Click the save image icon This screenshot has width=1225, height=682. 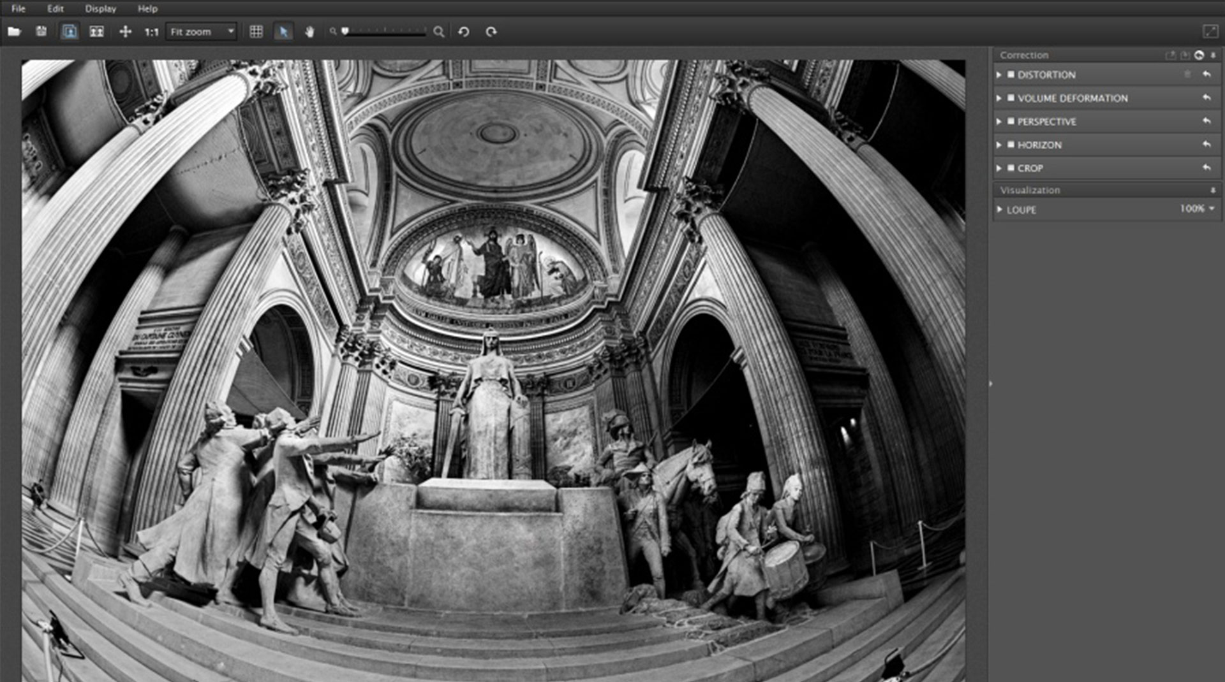click(x=41, y=31)
